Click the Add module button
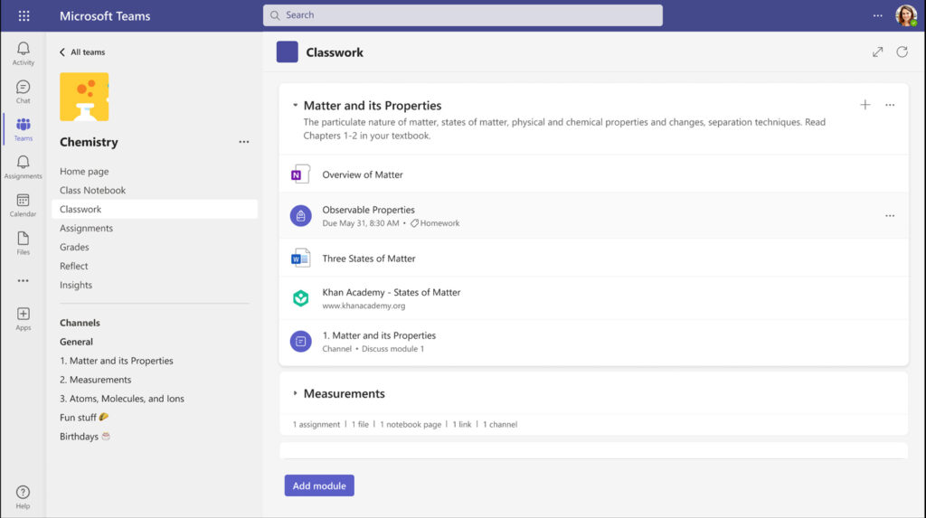The image size is (926, 518). pyautogui.click(x=319, y=485)
